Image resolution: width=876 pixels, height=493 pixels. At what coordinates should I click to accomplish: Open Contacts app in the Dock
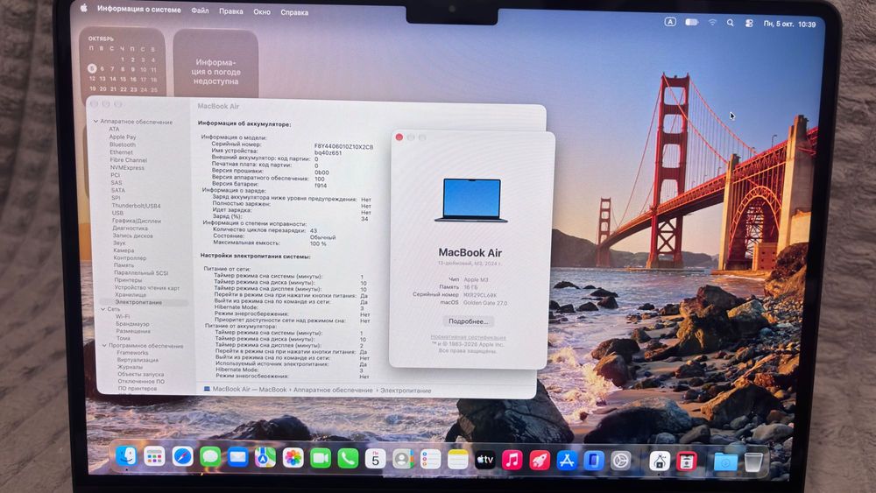pos(402,460)
